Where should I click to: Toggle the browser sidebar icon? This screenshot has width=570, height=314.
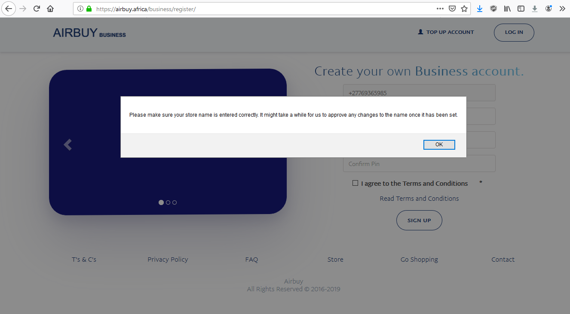pos(521,9)
